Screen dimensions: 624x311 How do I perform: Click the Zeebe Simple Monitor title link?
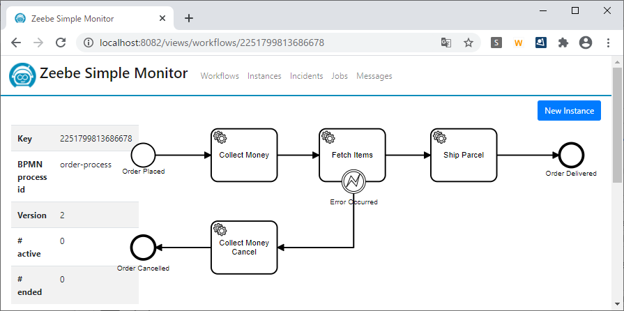[114, 73]
